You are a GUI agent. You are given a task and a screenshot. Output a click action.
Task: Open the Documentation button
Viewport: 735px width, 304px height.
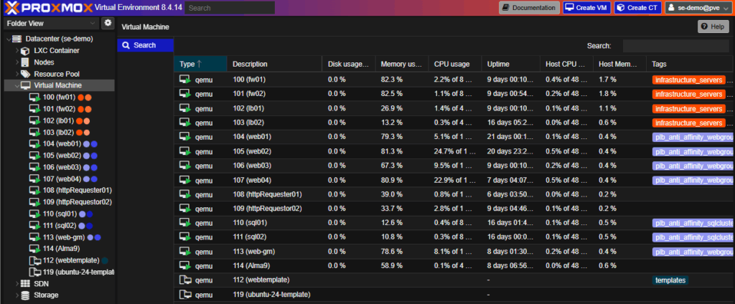(529, 7)
